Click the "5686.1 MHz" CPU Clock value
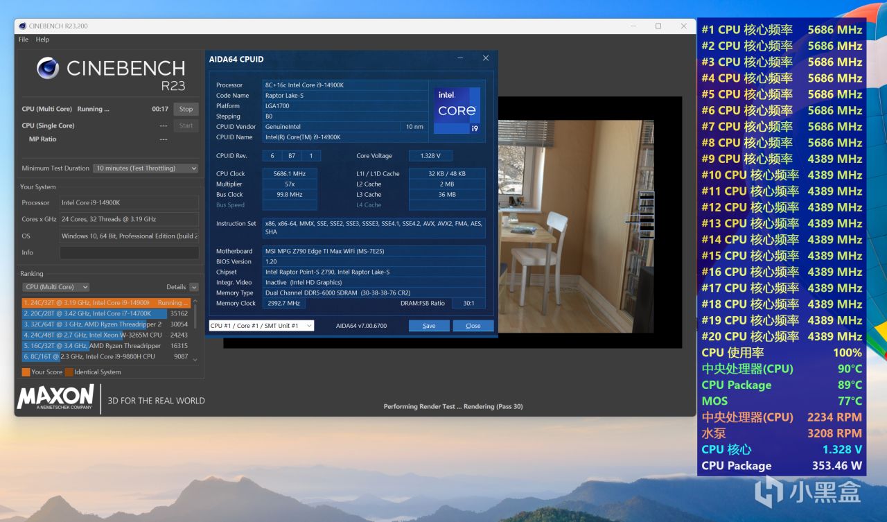The image size is (887, 522). pyautogui.click(x=290, y=174)
